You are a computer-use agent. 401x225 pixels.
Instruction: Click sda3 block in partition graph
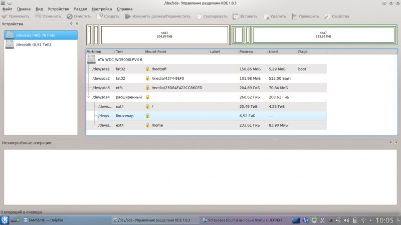(x=164, y=35)
